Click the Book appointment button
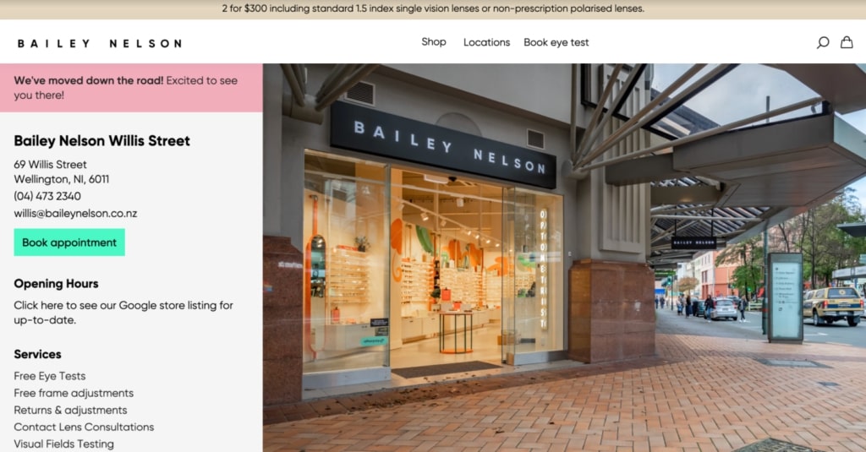This screenshot has height=452, width=866. [x=69, y=242]
